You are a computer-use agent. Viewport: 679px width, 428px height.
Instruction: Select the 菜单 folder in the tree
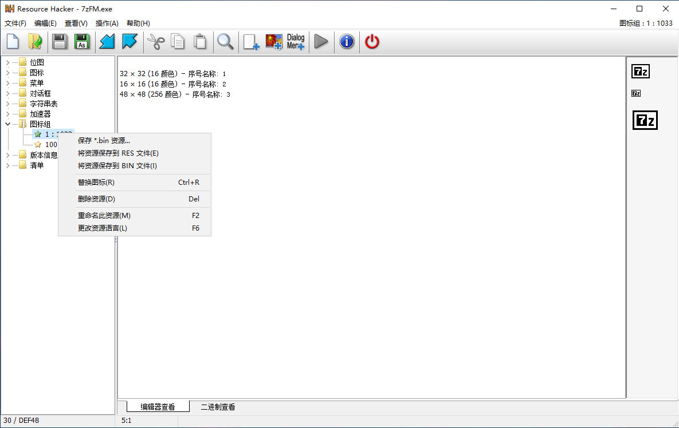point(37,83)
